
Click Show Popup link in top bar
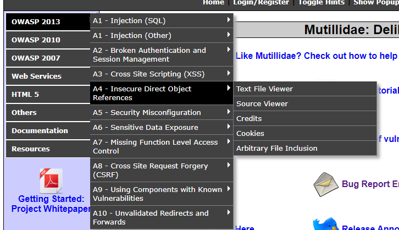pos(376,2)
